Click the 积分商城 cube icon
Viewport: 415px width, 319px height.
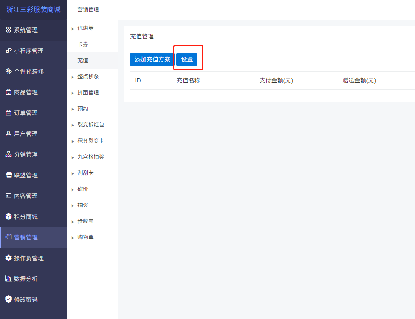tap(8, 216)
